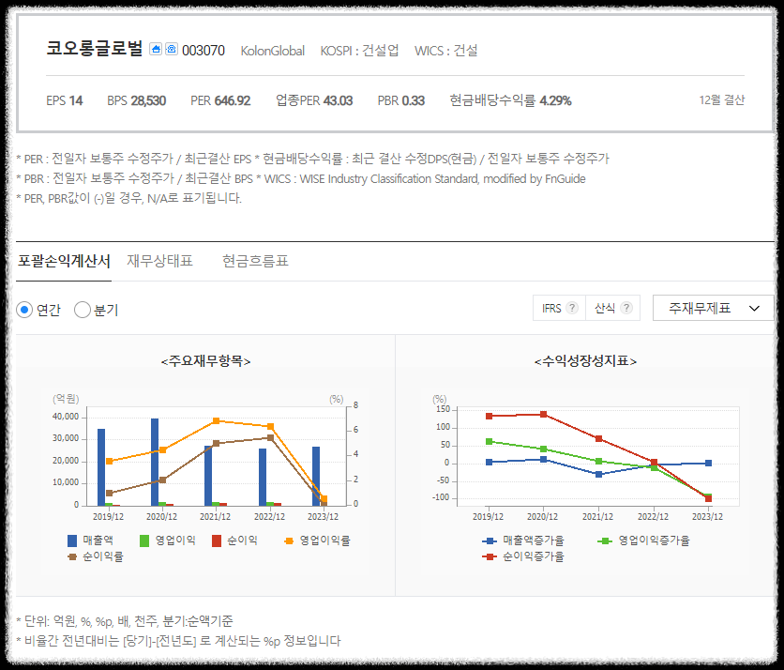This screenshot has width=784, height=670.
Task: Click the 코오롱글로벌 company name
Action: click(95, 49)
